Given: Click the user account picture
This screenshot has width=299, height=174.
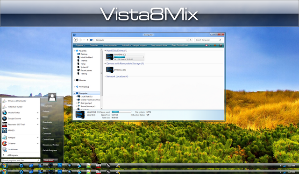Looking at the screenshot, I should pos(52,97).
